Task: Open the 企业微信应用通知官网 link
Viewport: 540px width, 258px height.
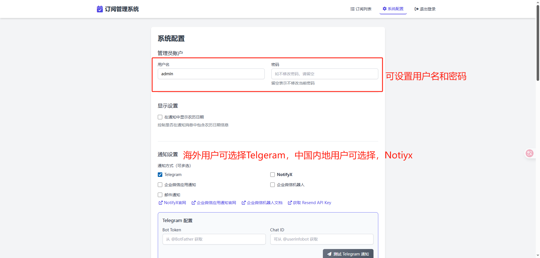Action: 214,203
